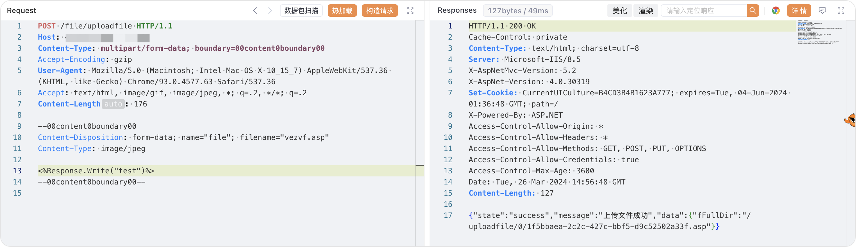Click response line number 17
The width and height of the screenshot is (856, 247).
coord(448,215)
